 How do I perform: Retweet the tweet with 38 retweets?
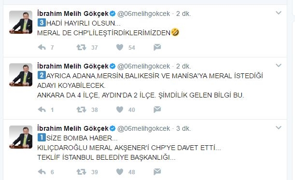click(81, 110)
